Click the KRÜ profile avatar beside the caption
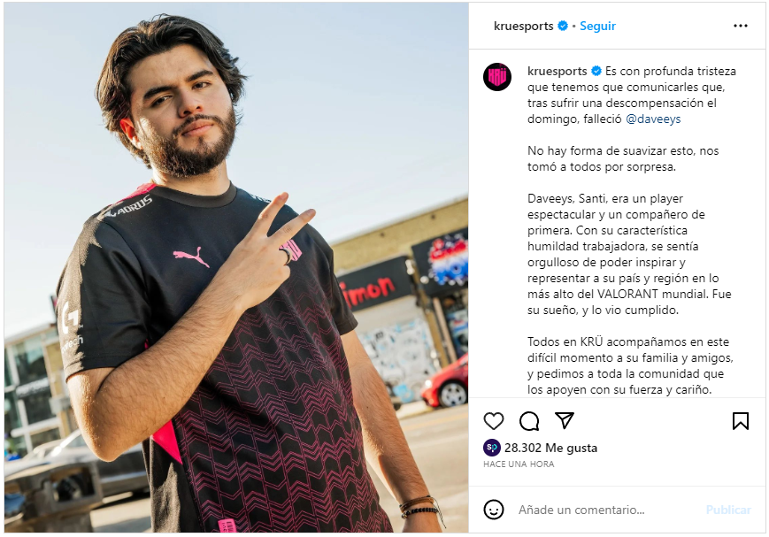The image size is (769, 537). 497,77
